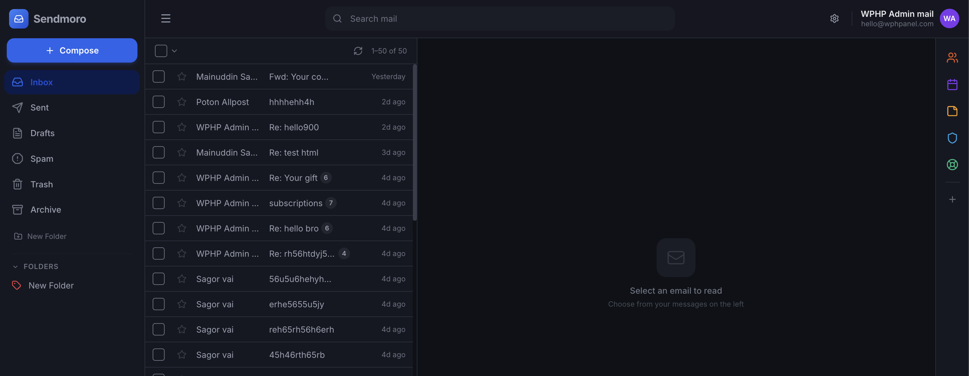This screenshot has width=969, height=376.
Task: Click the Sendmoro inbox logo
Action: pos(18,18)
